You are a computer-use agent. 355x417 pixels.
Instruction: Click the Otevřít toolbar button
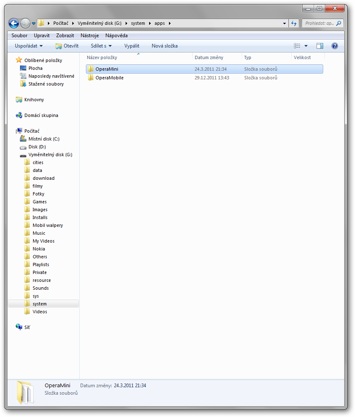[x=67, y=46]
